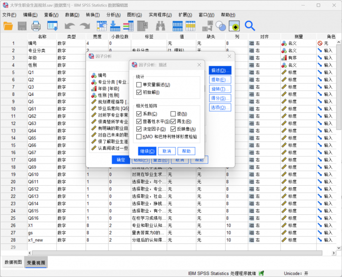The image size is (342, 277).
Task: Click 取消 in the 描述 dialog
Action: (166, 151)
